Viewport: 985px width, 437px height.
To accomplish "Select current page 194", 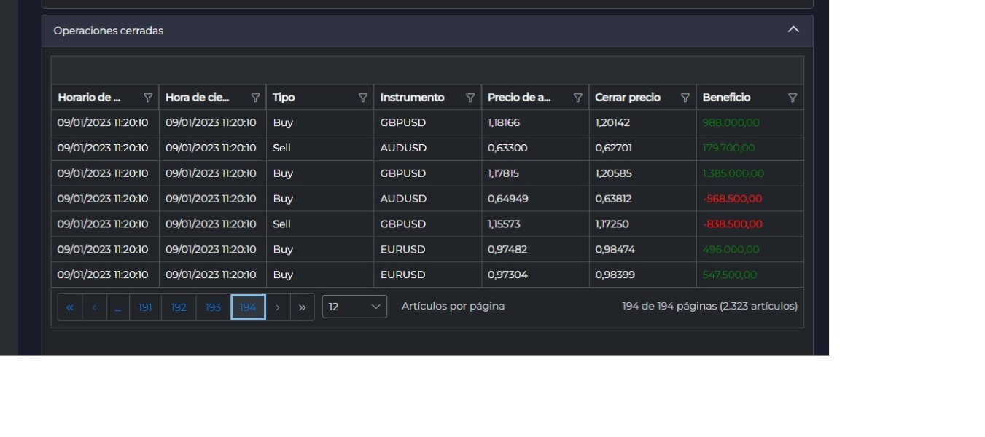I will pos(248,307).
